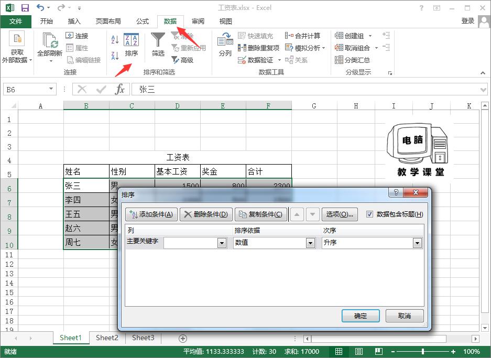Click the 合并计算 icon
This screenshot has width=491, height=358.
click(303, 36)
